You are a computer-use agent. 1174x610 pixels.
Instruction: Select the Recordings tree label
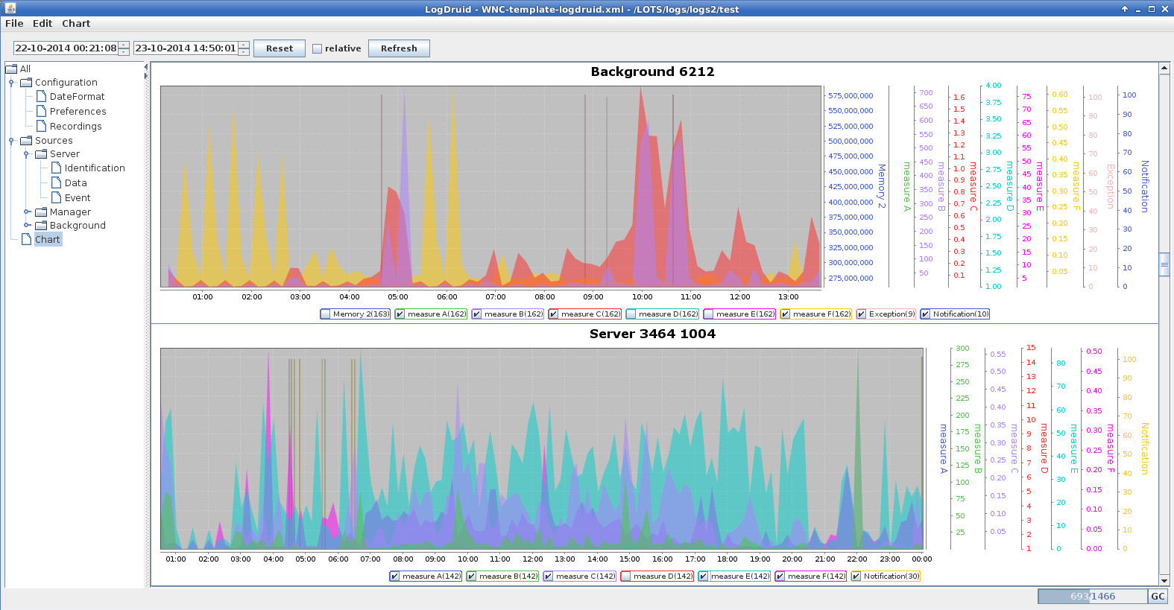75,127
